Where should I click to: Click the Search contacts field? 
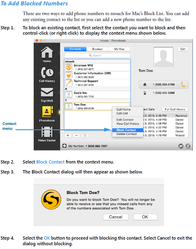point(97,55)
